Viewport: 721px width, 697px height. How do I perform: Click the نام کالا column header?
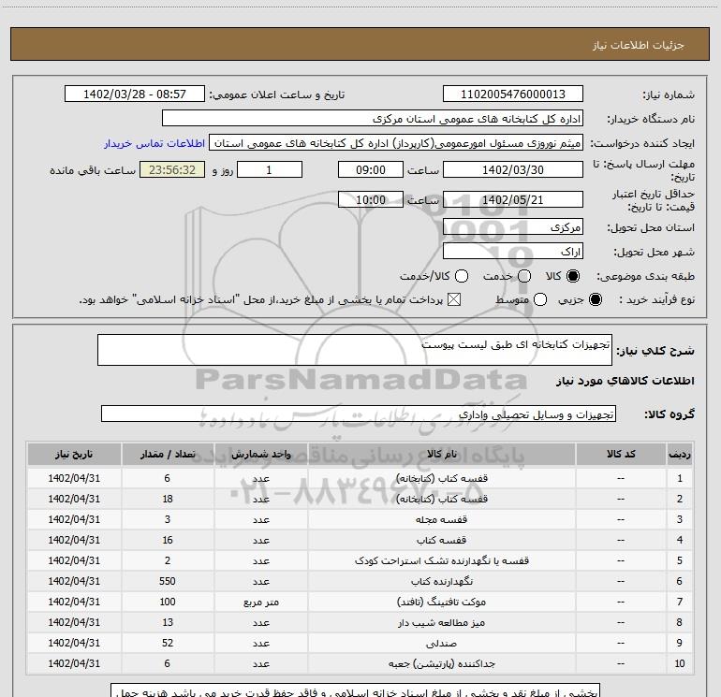(x=441, y=455)
